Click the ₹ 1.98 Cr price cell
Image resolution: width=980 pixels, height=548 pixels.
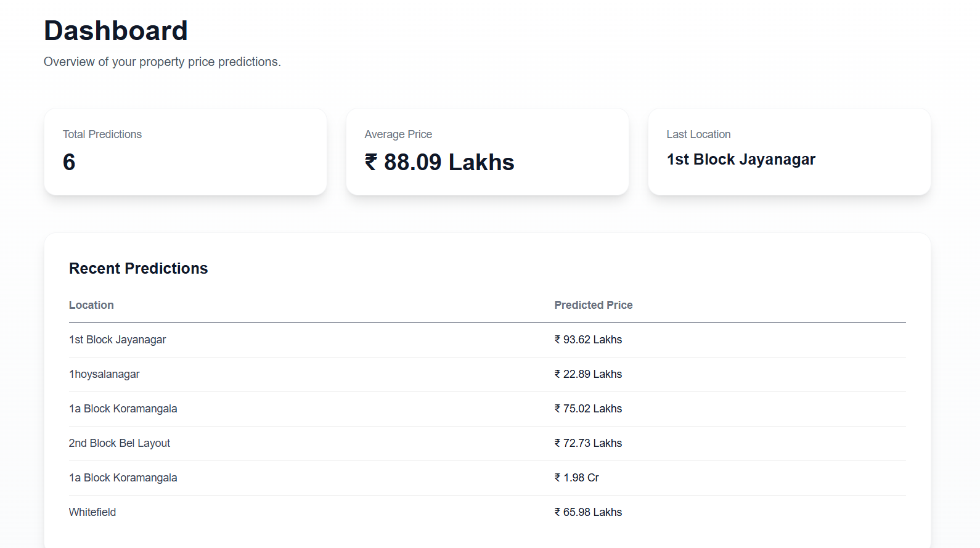tap(576, 478)
